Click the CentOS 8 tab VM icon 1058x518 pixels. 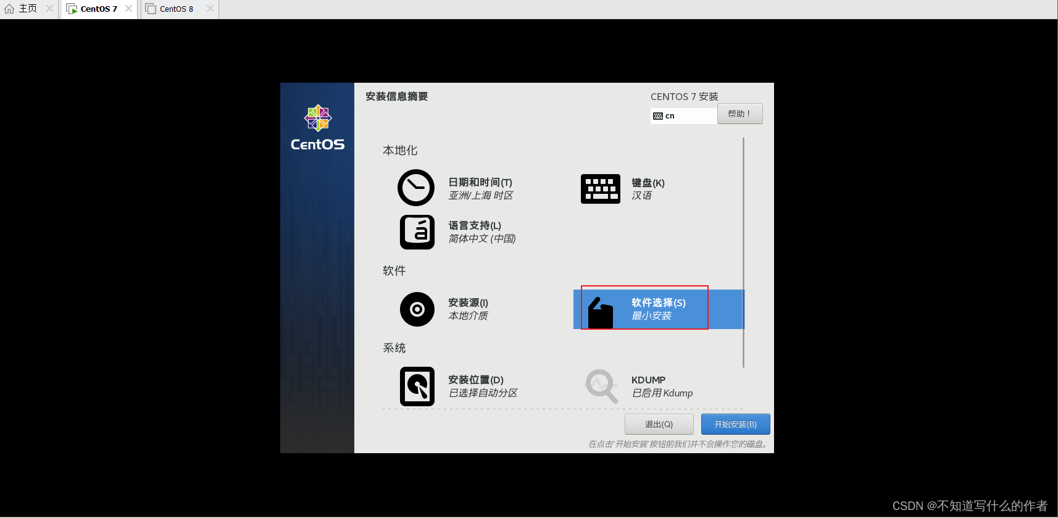pyautogui.click(x=151, y=9)
